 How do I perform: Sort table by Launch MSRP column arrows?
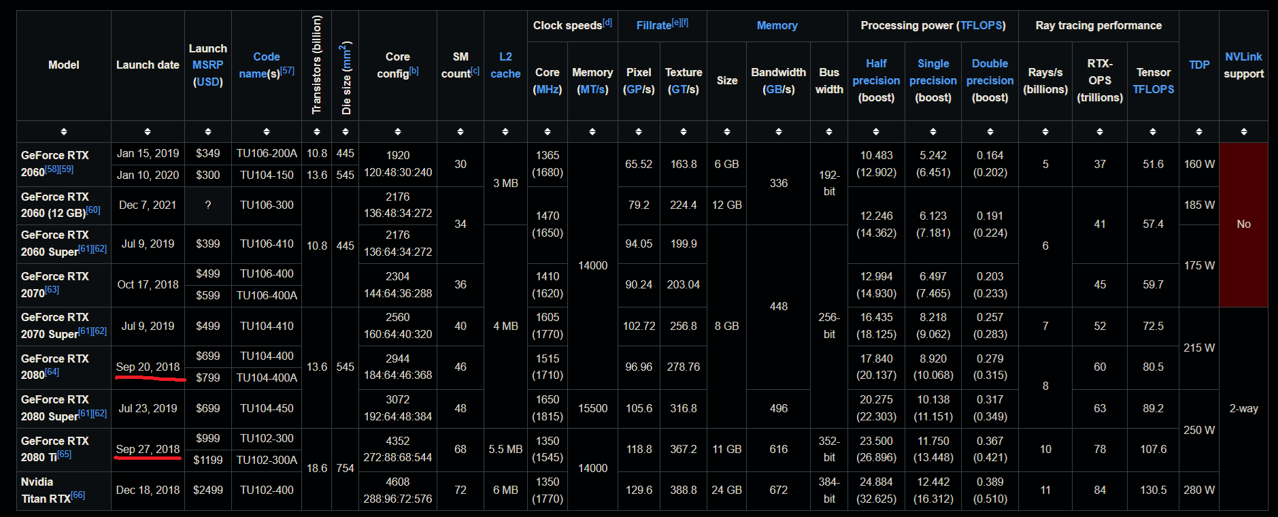point(208,131)
